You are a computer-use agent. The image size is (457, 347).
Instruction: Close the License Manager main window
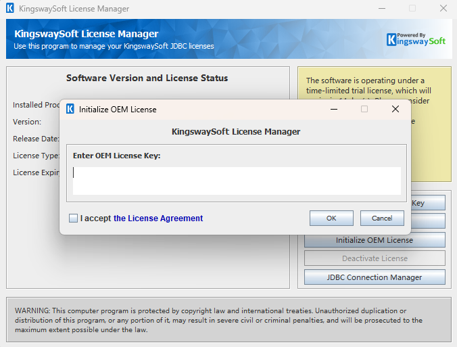click(443, 9)
